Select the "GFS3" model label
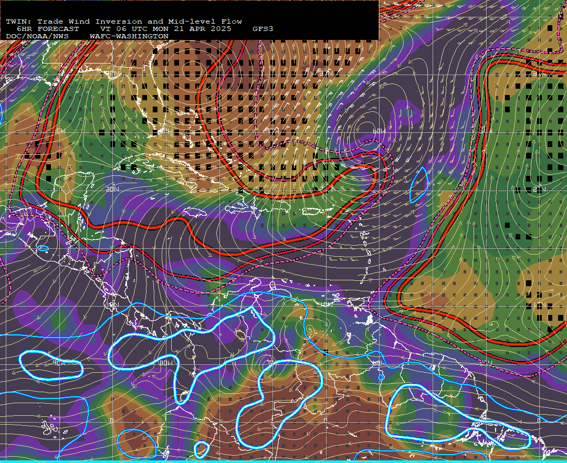This screenshot has height=463, width=567. tap(263, 29)
